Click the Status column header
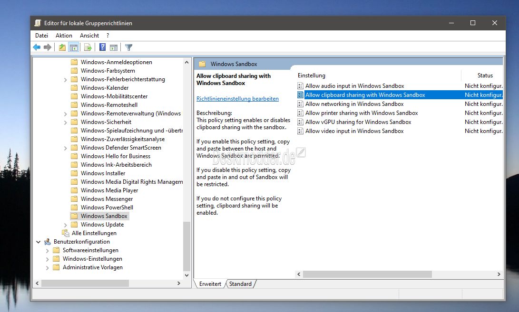Screen dimensions: 519x312 coord(485,76)
